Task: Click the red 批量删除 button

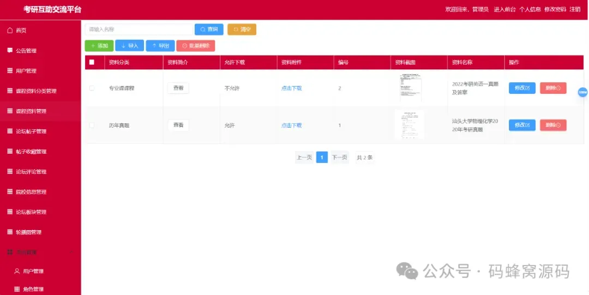Action: 196,46
